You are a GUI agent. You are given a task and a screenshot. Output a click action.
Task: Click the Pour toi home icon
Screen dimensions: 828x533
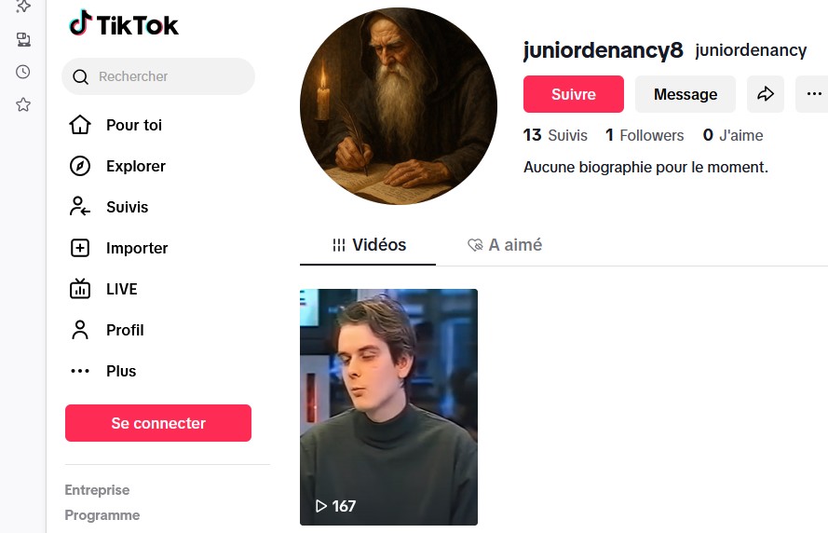(80, 125)
